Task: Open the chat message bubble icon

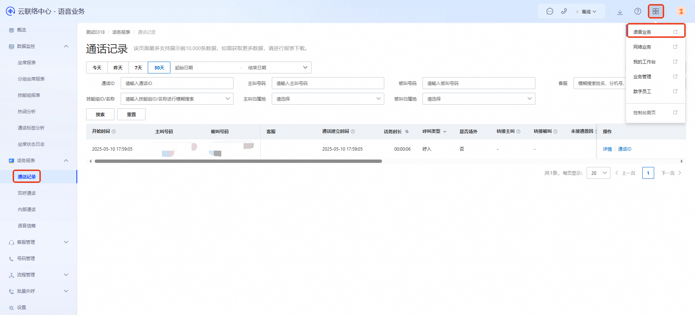Action: pos(550,12)
